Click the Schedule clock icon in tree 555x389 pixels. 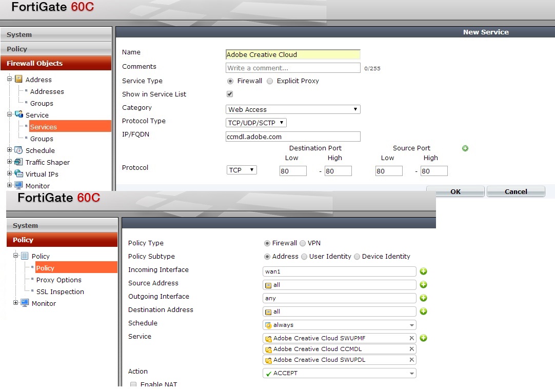[19, 150]
